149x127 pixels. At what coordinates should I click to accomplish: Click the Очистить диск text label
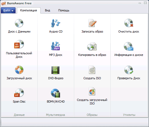[129, 31]
